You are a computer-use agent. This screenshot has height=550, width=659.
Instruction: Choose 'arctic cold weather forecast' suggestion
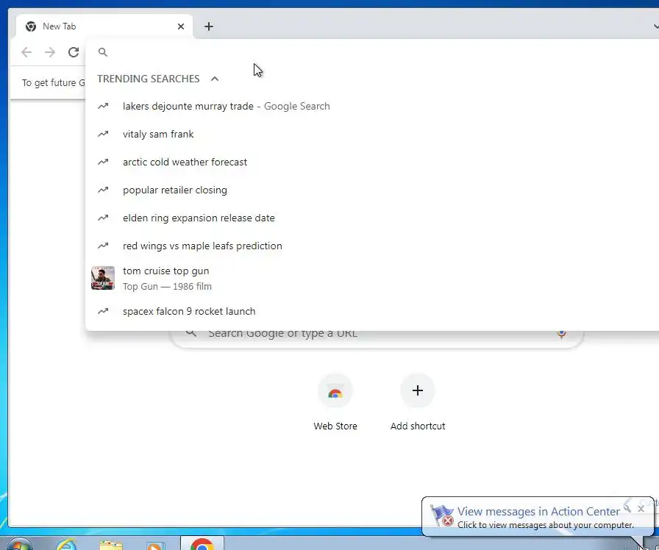[x=372, y=162]
